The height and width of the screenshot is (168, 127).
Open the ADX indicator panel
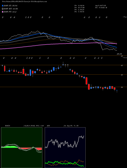click(65, 148)
